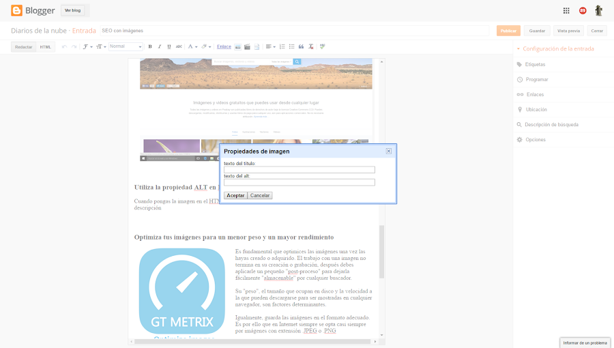The image size is (614, 348).
Task: Click the numbered list icon
Action: (x=282, y=46)
